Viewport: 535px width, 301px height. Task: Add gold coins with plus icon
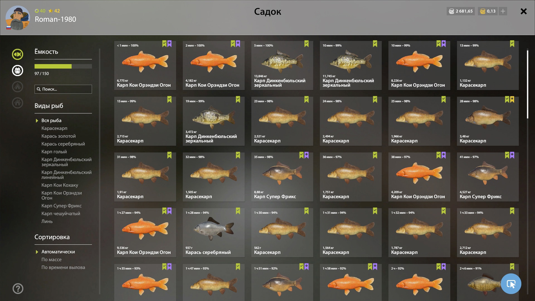[503, 11]
